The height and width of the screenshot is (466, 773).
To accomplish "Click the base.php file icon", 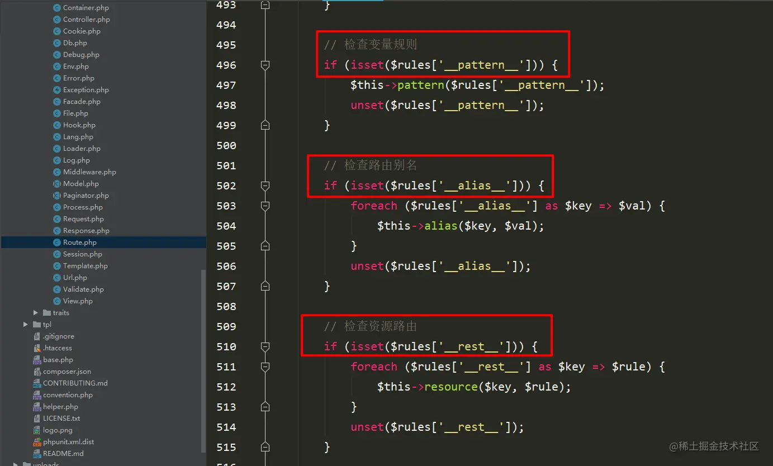I will pyautogui.click(x=37, y=360).
